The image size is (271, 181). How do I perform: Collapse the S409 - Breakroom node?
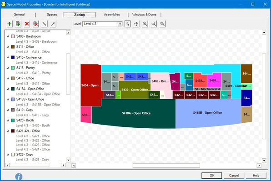(x=8, y=36)
